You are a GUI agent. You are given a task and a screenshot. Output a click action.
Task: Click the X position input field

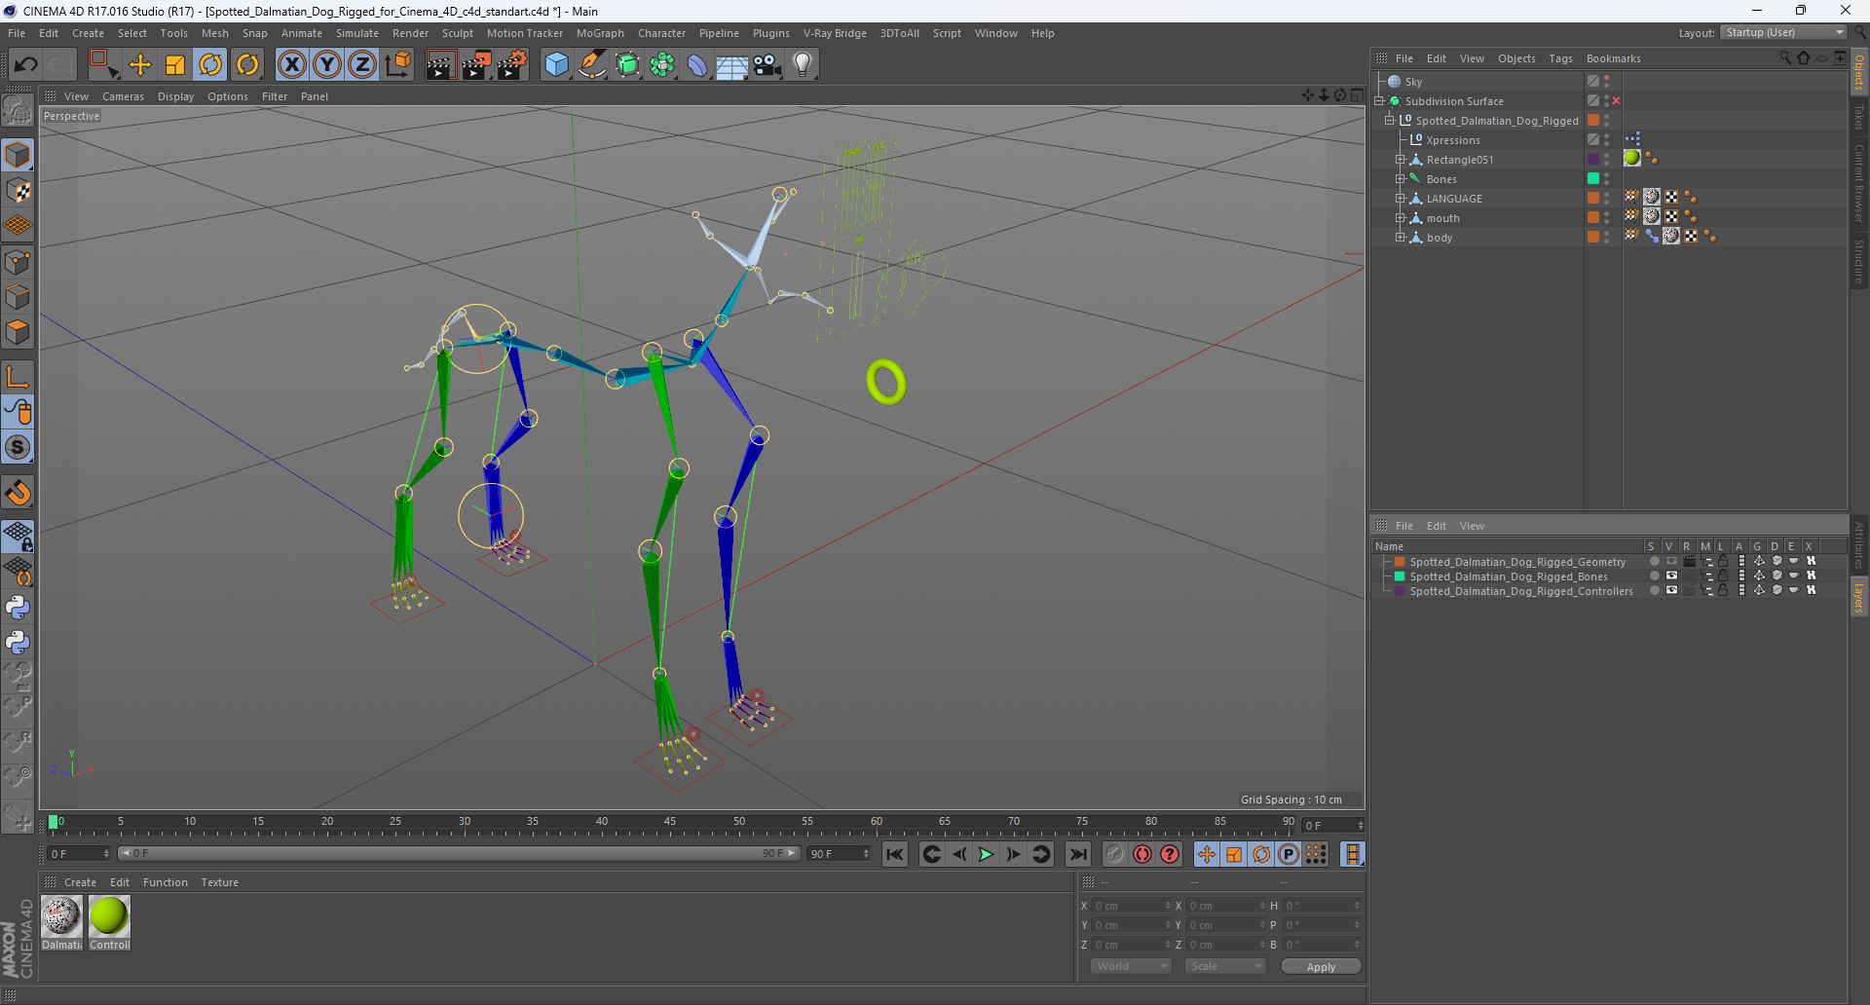click(1130, 906)
